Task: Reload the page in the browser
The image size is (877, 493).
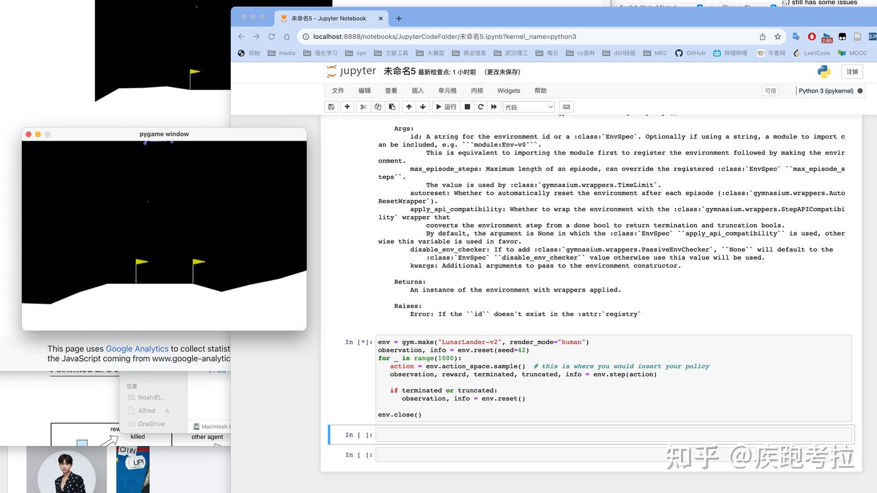Action: pos(272,37)
